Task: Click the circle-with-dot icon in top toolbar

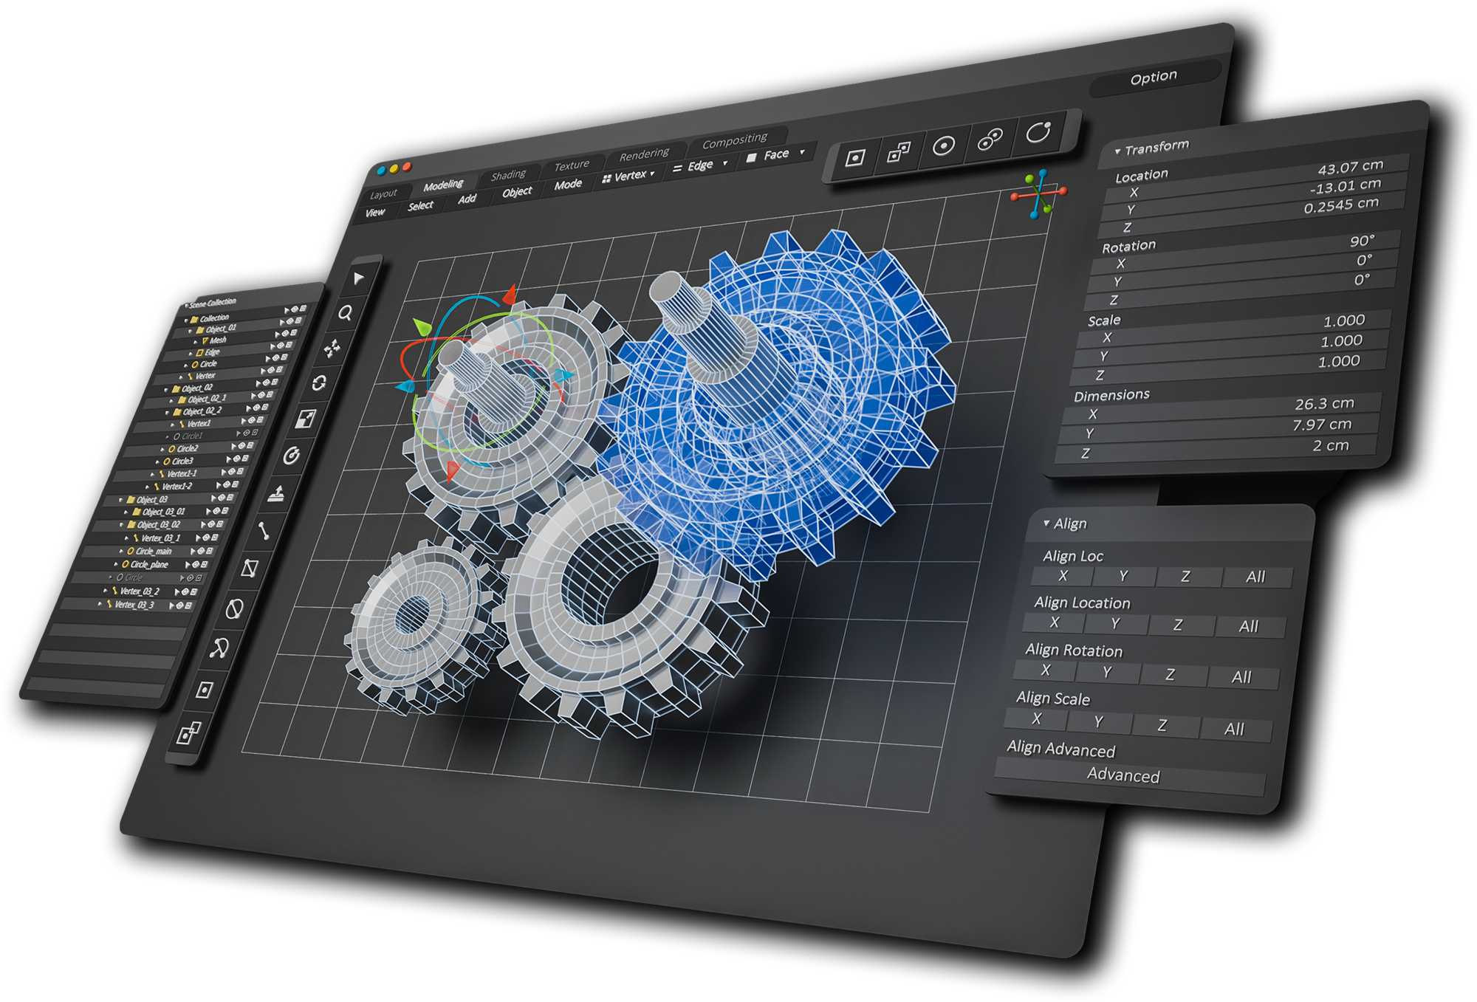Action: click(943, 146)
